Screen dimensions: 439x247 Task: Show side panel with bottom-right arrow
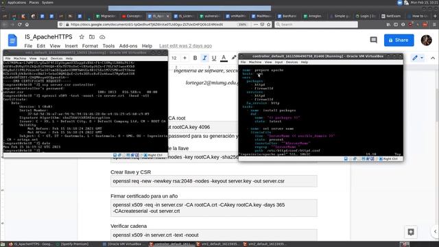[435, 231]
